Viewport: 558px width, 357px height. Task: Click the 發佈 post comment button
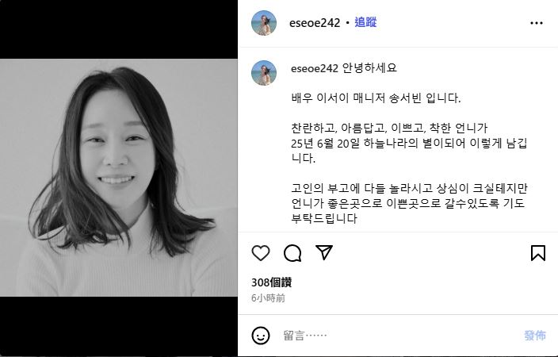(x=535, y=335)
